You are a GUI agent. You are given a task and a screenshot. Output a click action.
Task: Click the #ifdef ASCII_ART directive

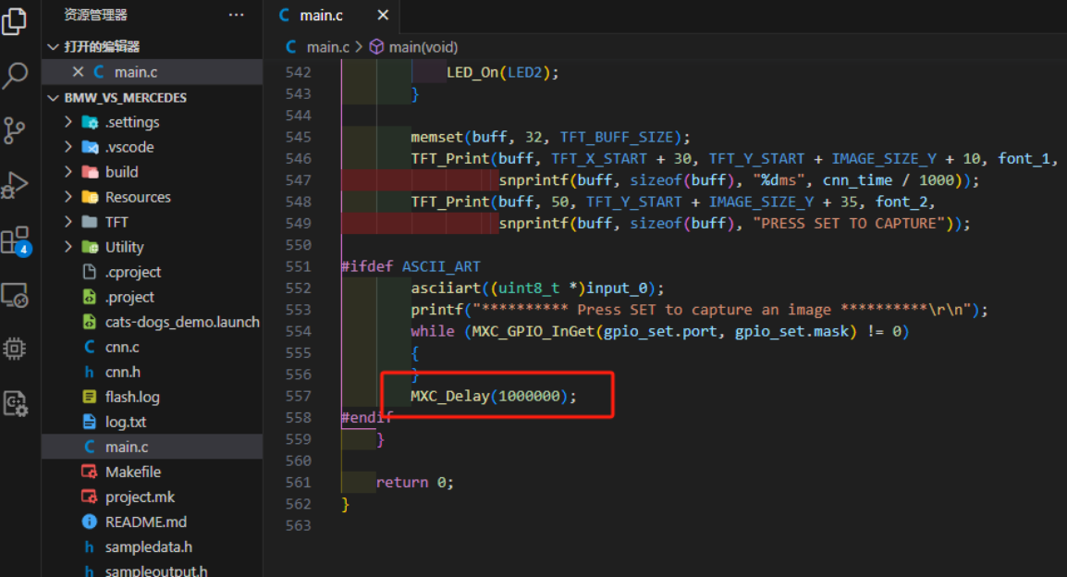click(411, 266)
